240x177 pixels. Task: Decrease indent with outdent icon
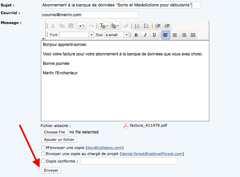click(x=158, y=26)
